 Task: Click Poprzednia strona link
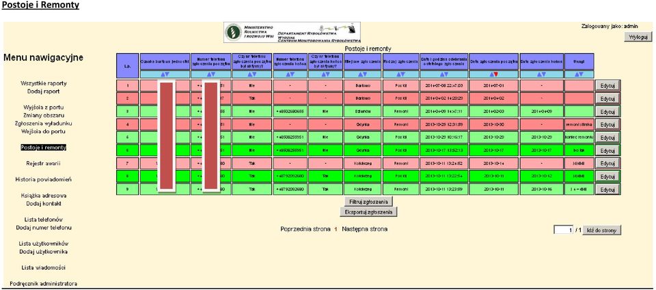click(x=305, y=229)
